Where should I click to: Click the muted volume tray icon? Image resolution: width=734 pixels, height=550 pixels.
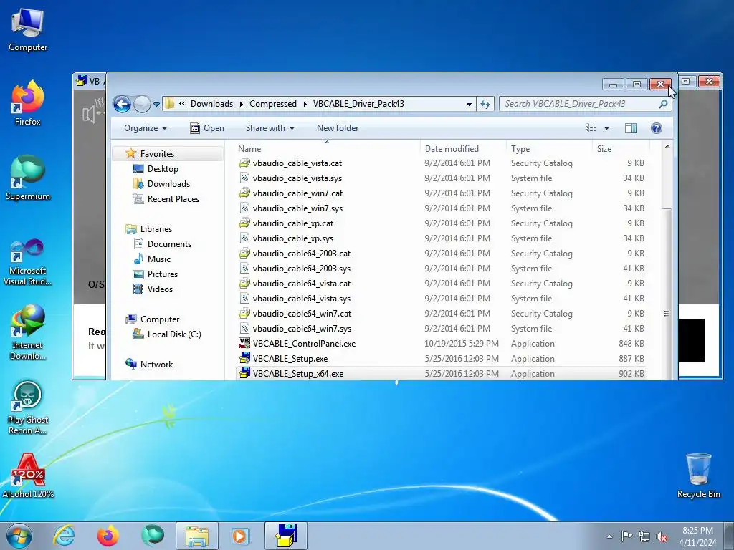pyautogui.click(x=662, y=536)
